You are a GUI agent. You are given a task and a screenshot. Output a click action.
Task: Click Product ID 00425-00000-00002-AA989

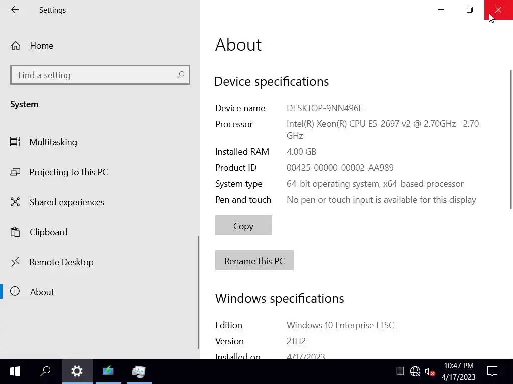(340, 168)
